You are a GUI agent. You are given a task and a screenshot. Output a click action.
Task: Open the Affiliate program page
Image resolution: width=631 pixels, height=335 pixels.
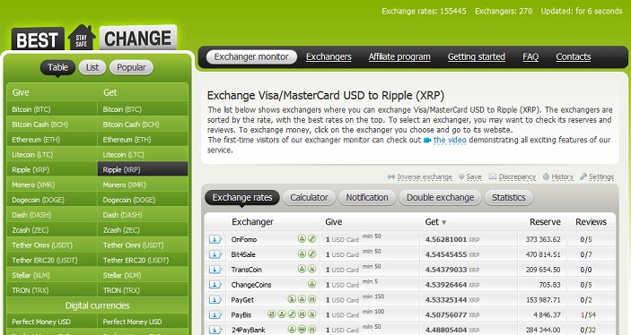[399, 57]
